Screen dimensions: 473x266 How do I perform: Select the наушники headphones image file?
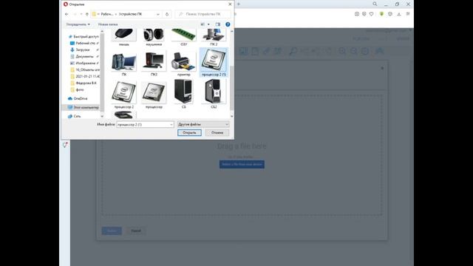point(154,37)
